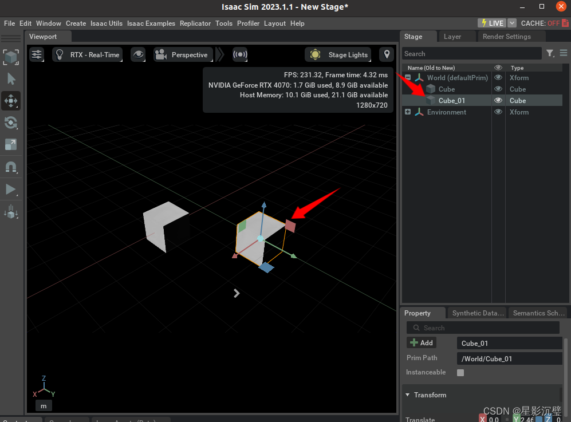Click the Property panel Search field
Image resolution: width=571 pixels, height=422 pixels.
coord(483,328)
